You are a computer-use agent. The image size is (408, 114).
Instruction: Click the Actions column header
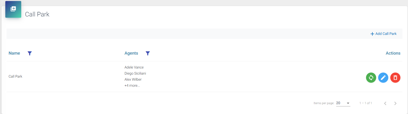pos(393,53)
